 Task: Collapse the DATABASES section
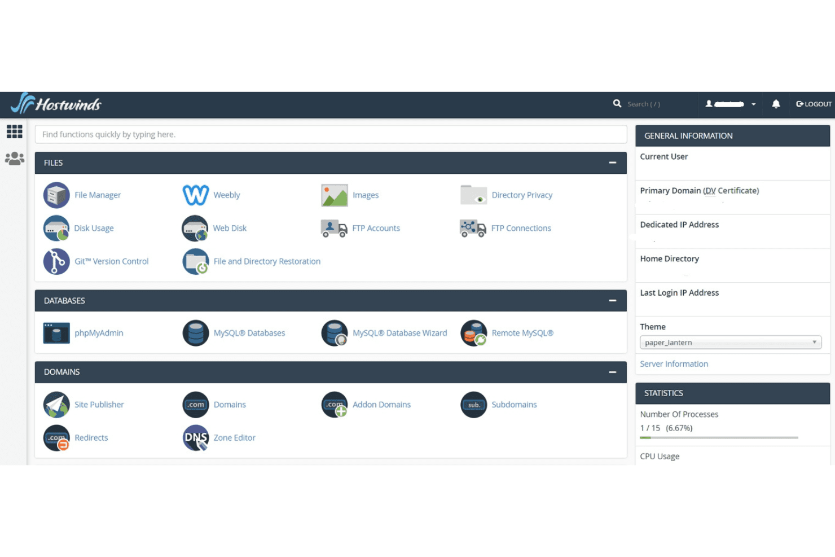pos(612,301)
